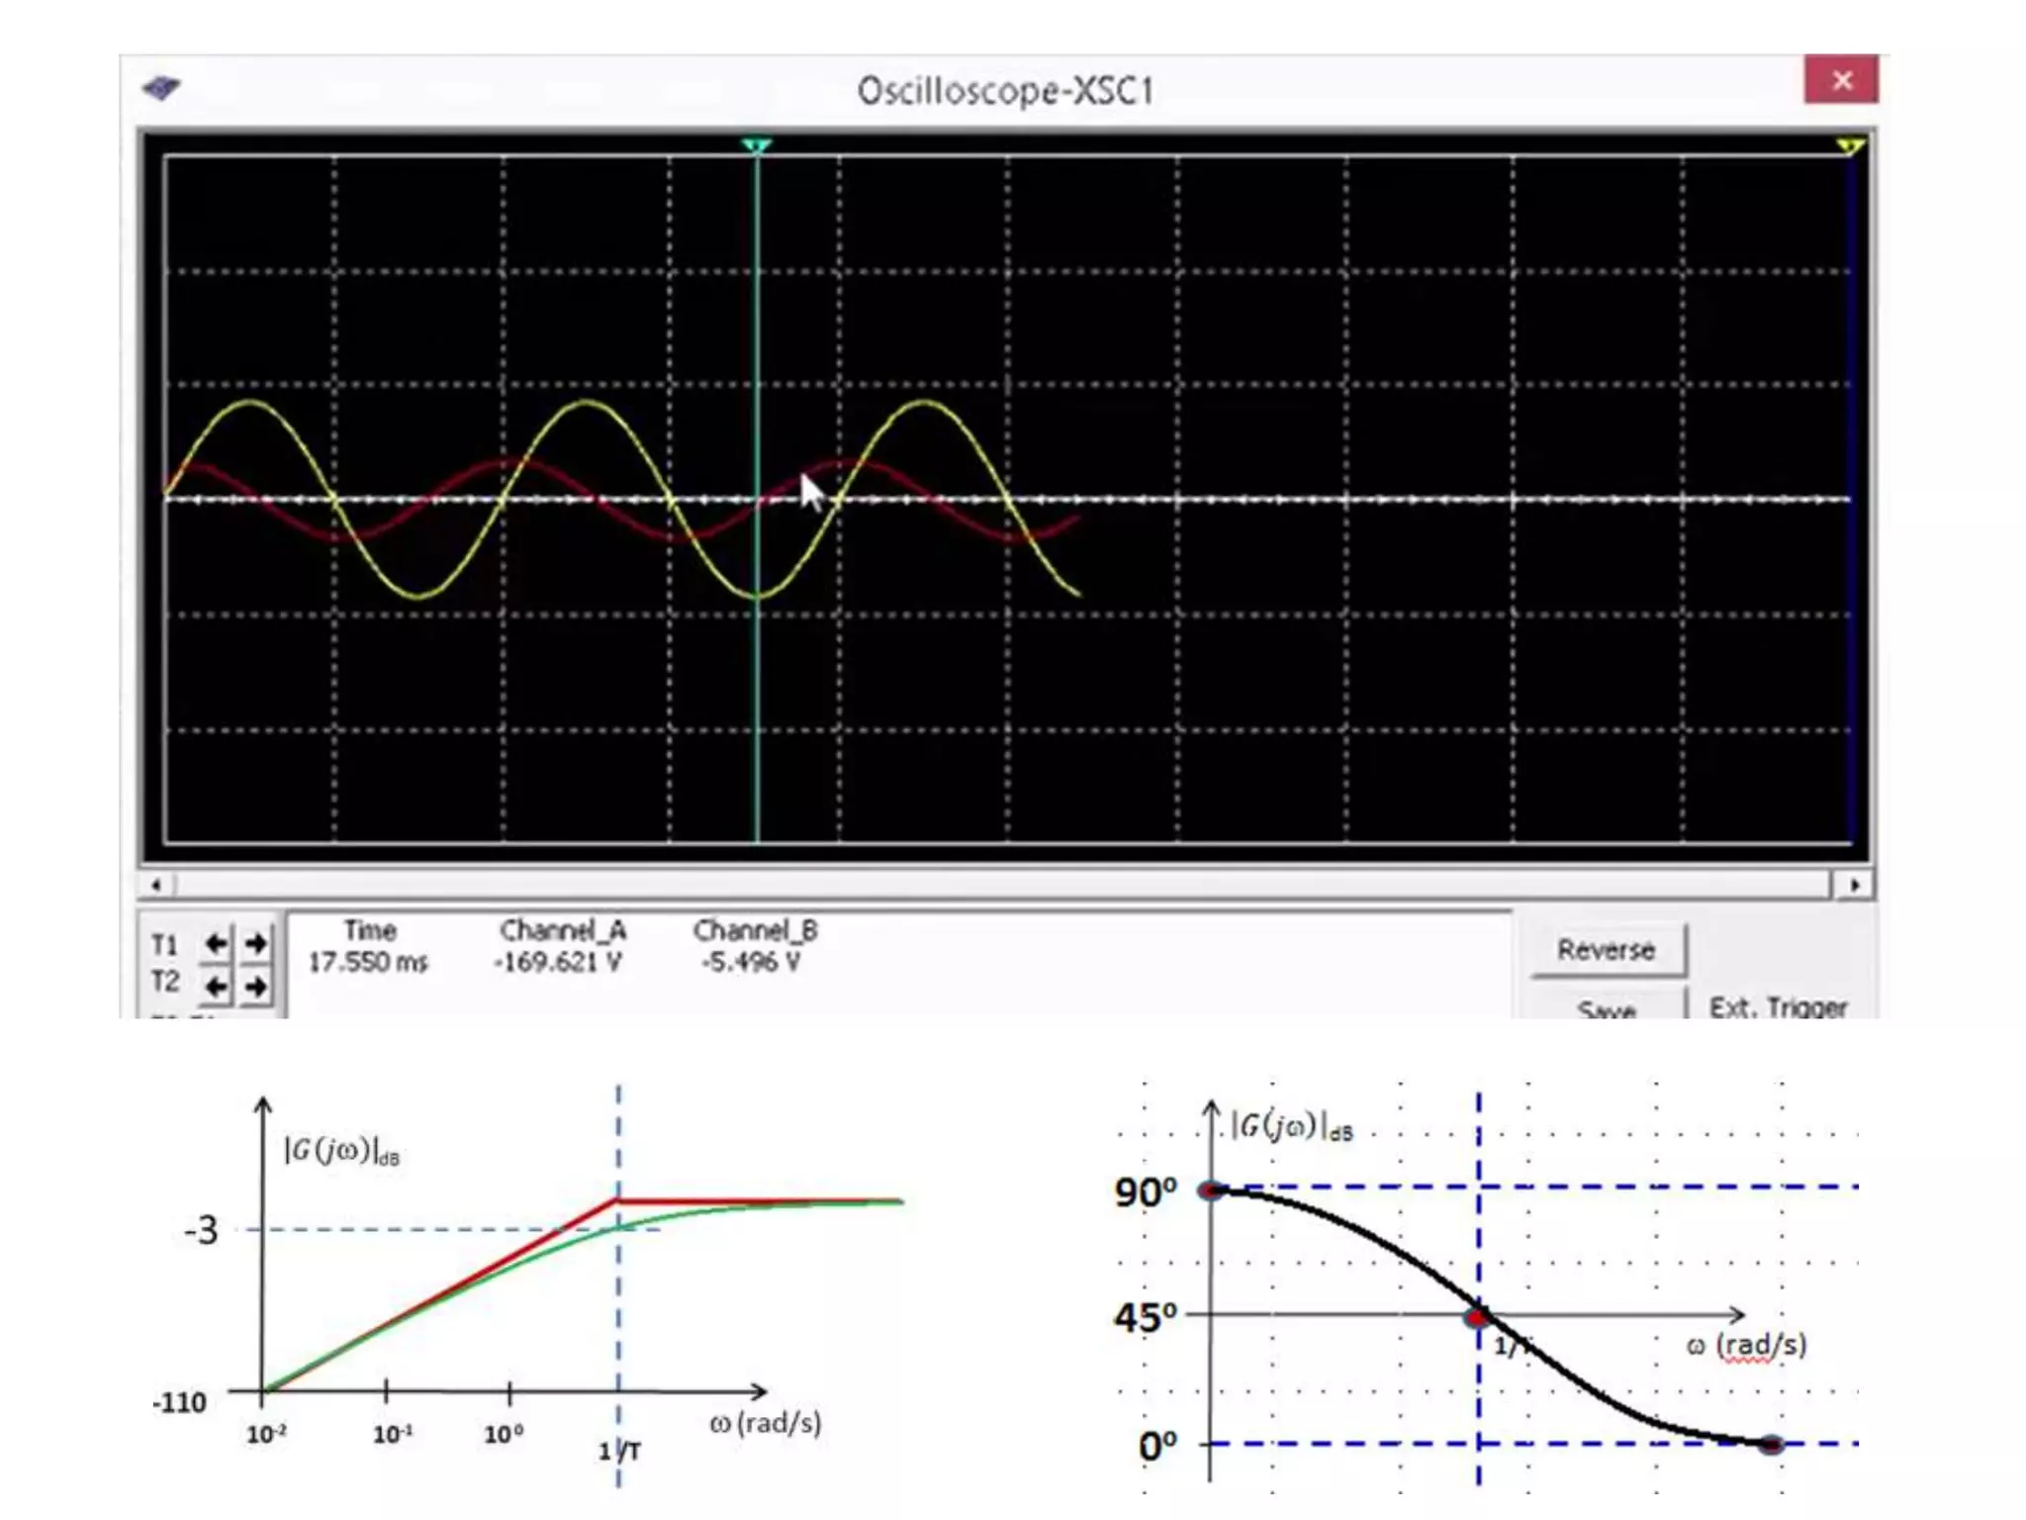Viewport: 2026px width, 1520px height.
Task: Click the Time readout 17.550 ms
Action: [x=368, y=962]
